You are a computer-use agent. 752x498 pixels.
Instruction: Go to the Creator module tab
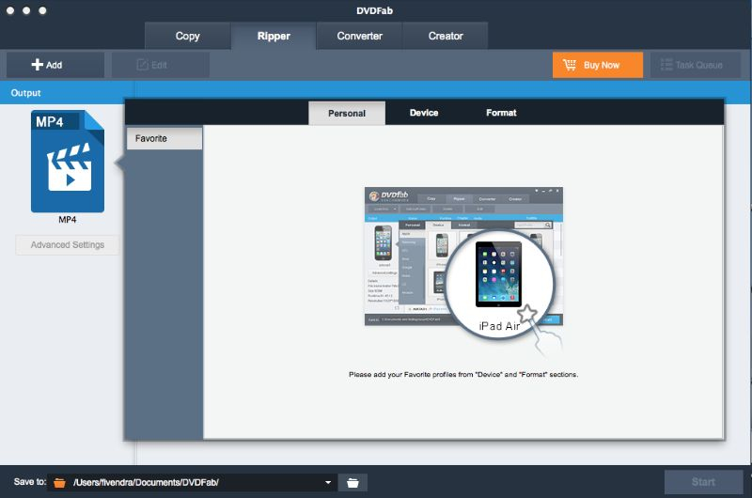(446, 36)
